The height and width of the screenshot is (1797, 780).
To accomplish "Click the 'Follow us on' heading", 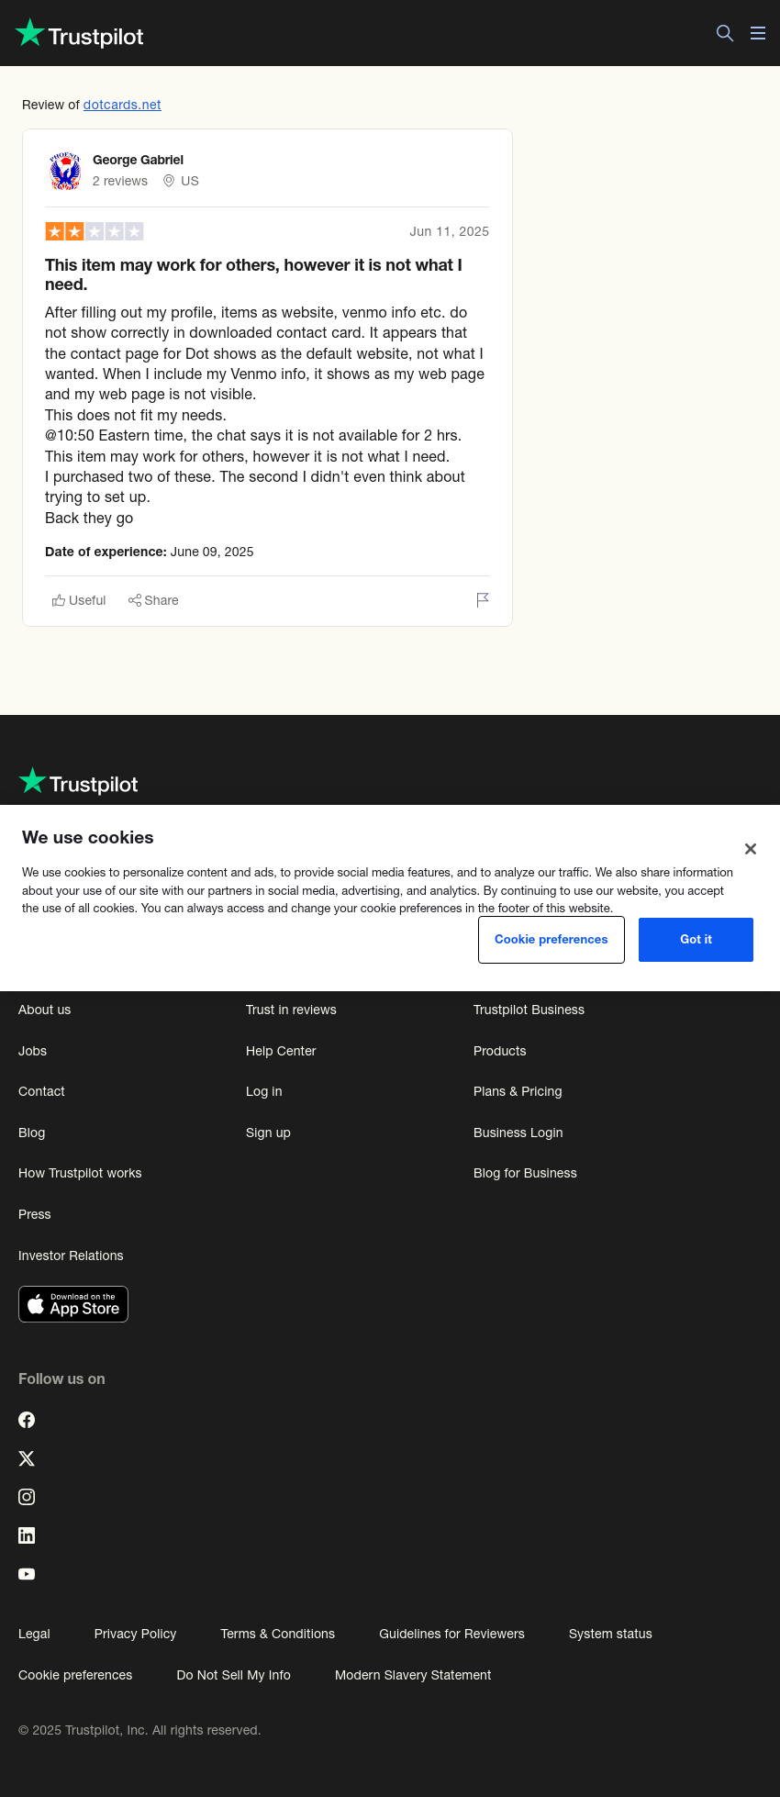I will click(61, 1378).
